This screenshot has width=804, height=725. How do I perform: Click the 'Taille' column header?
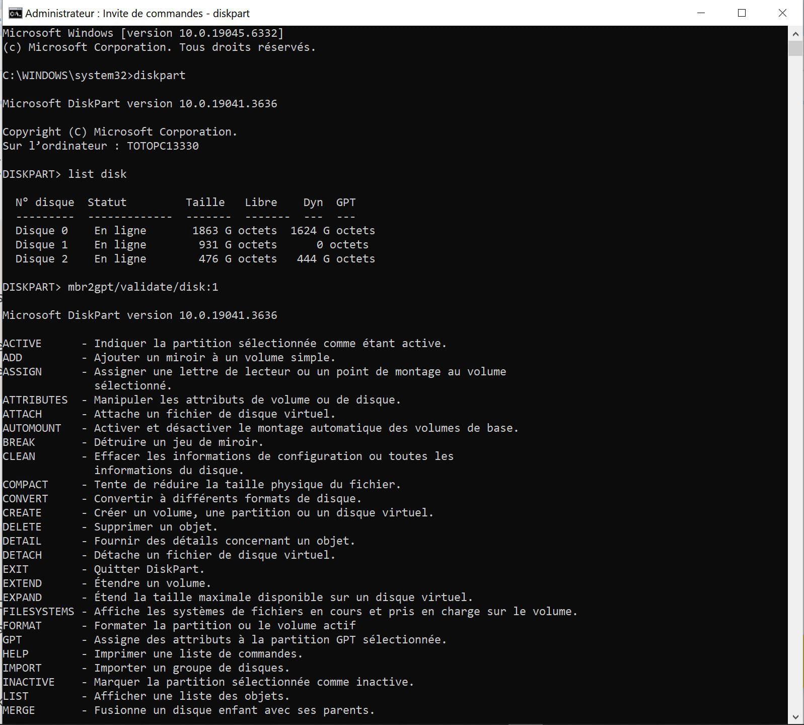205,203
